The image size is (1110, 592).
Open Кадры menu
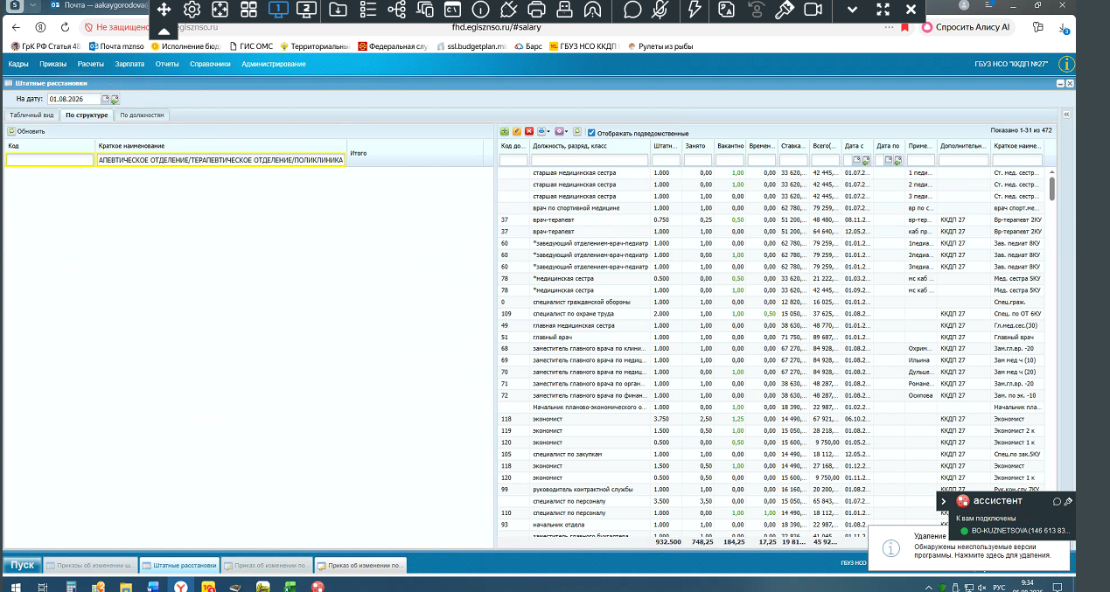coord(18,64)
